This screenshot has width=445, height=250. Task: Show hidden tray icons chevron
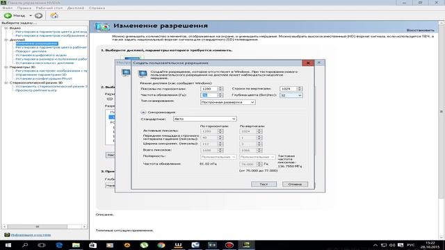[x=375, y=245]
